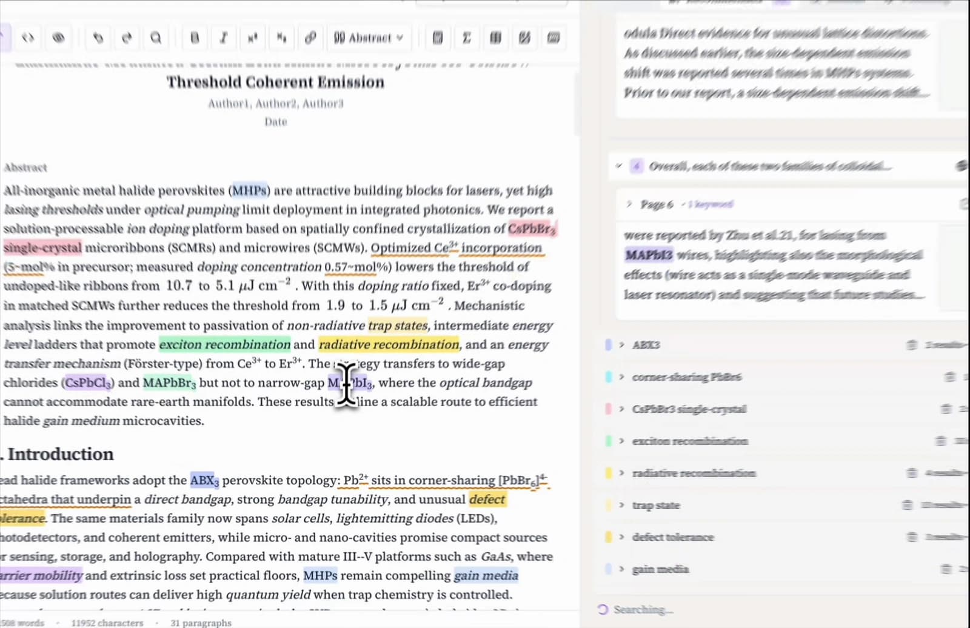Click the 'Abstract' section label
Image resolution: width=970 pixels, height=628 pixels.
tap(25, 167)
